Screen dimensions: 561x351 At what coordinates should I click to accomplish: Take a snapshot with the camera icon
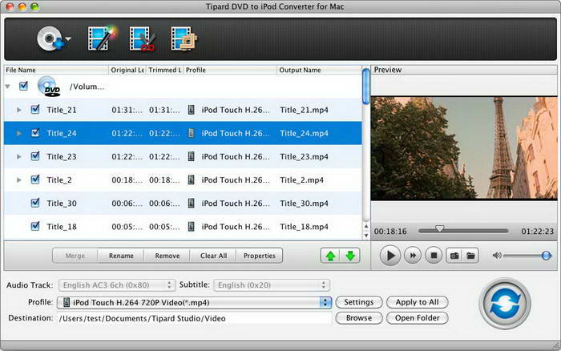454,256
